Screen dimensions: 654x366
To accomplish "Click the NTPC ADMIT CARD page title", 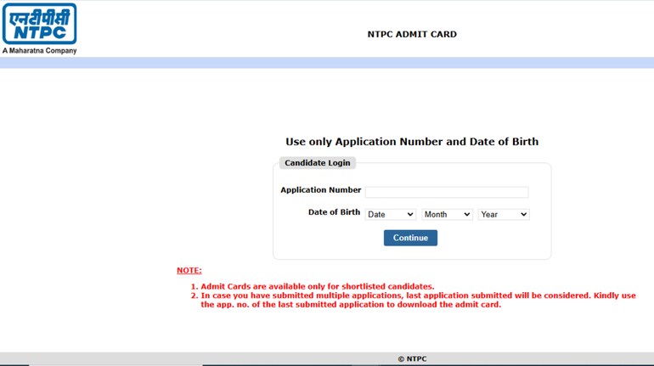I will click(x=412, y=35).
